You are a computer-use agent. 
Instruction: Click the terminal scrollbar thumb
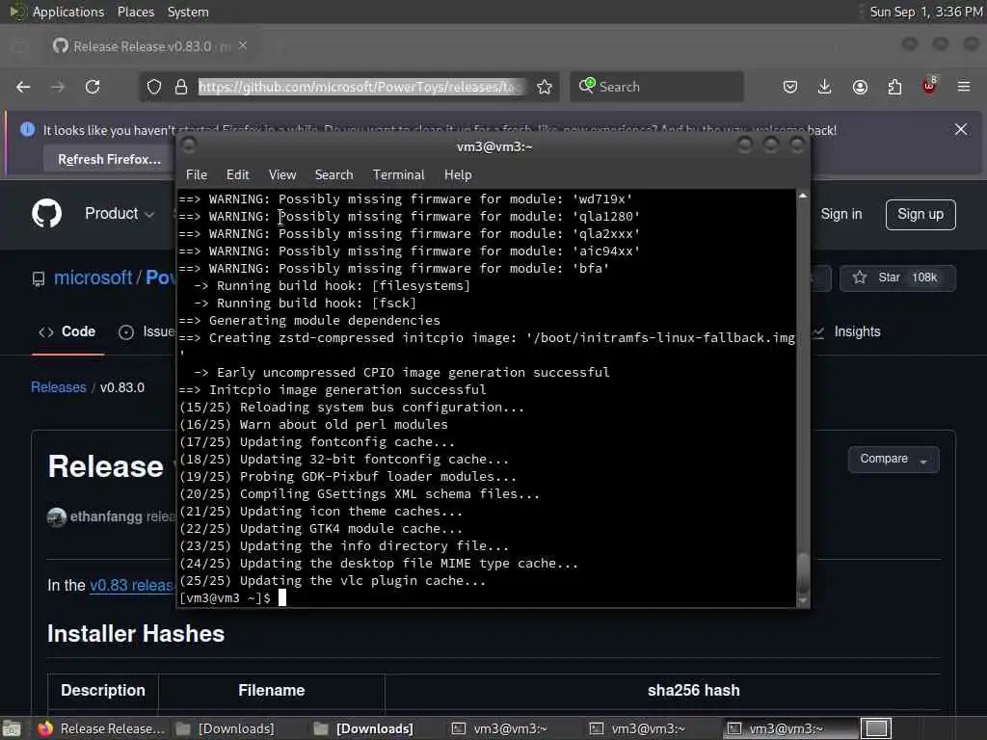point(803,571)
